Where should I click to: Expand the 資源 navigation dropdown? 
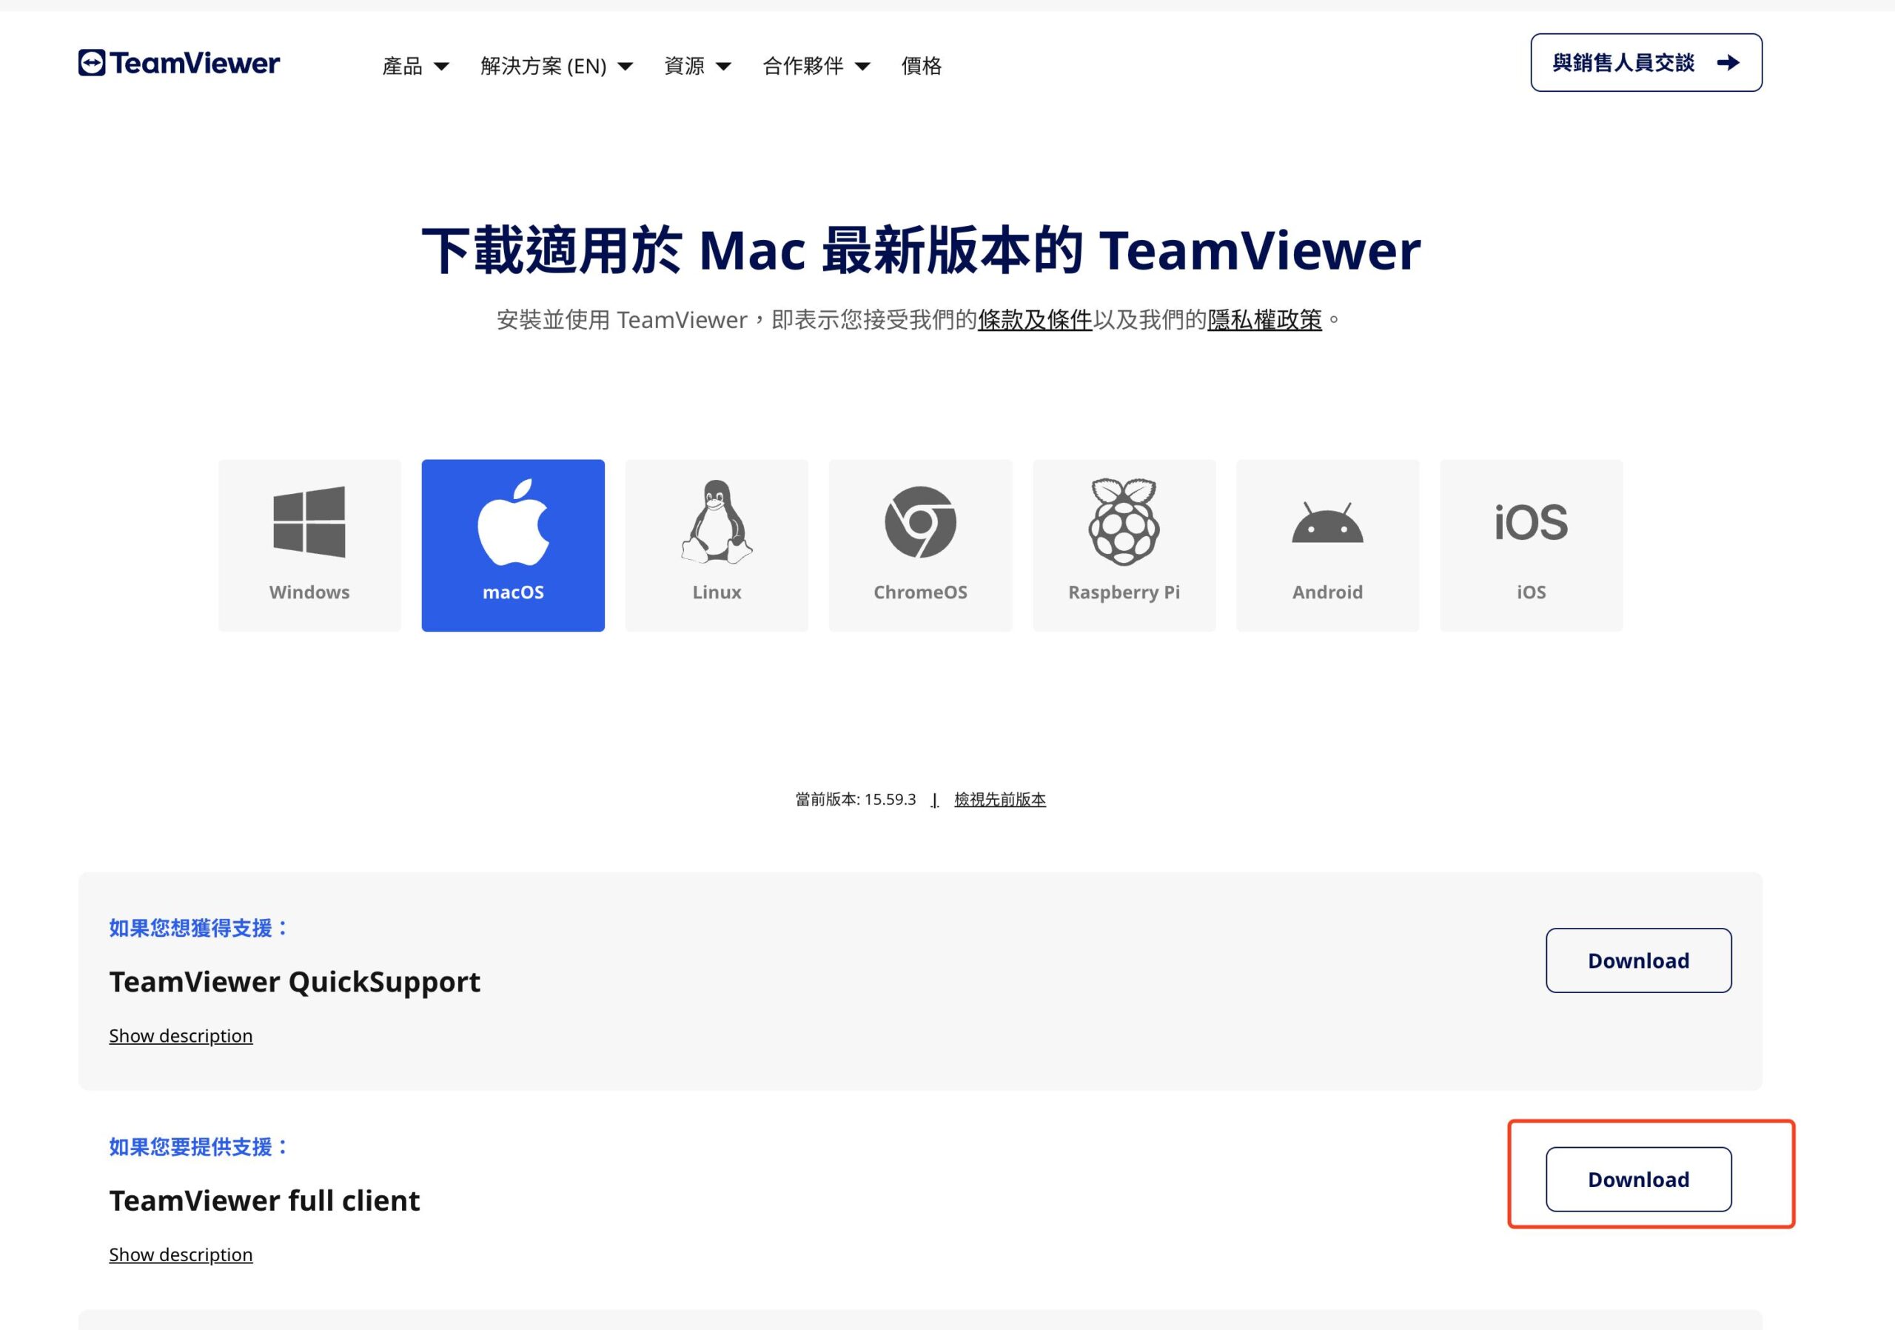[x=698, y=66]
